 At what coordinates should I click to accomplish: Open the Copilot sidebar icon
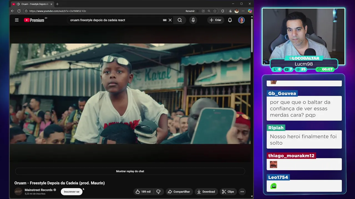pyautogui.click(x=250, y=11)
